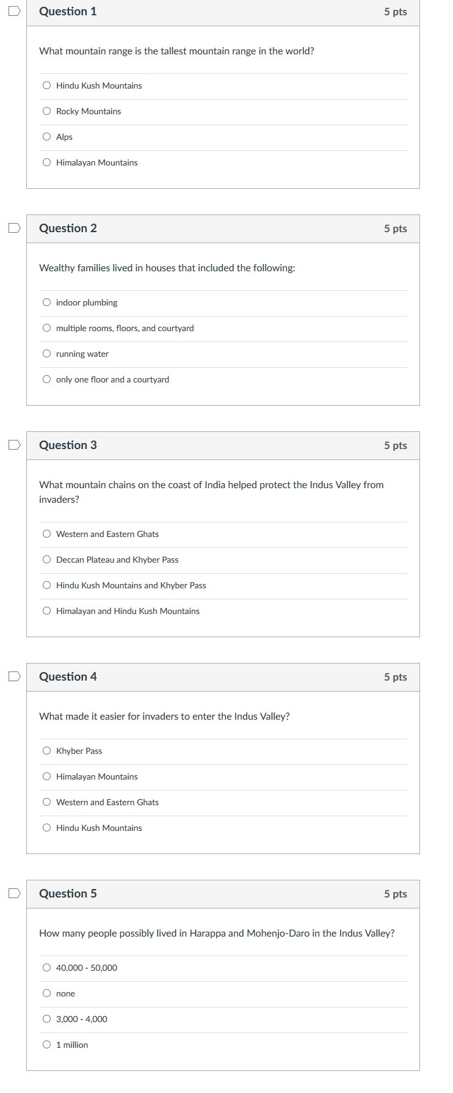Select Hindu Kush Mountains in Question 4
This screenshot has width=453, height=1093.
tap(47, 828)
